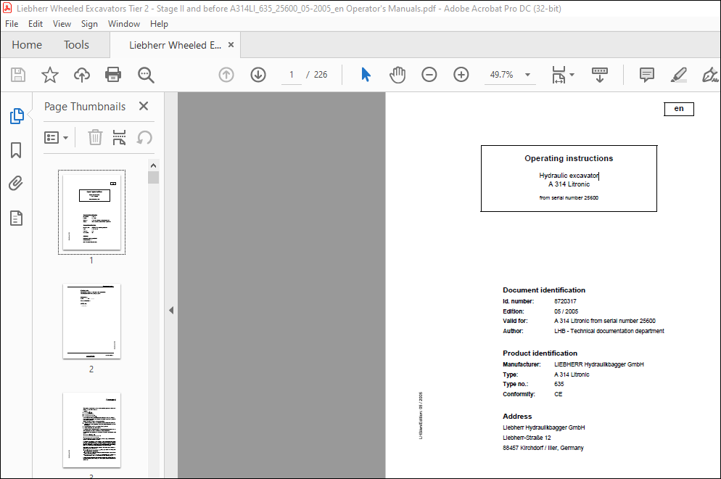721x479 pixels.
Task: Open the Help menu
Action: pos(159,24)
